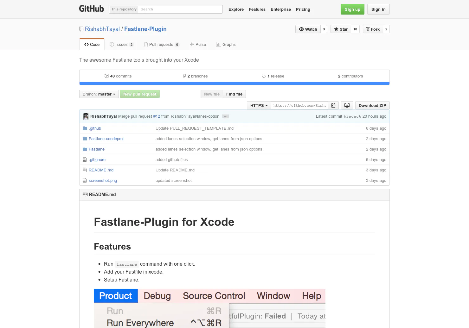Click 'Fastlane-Plugin for Xcode' heading
This screenshot has height=328, width=469.
(x=164, y=222)
